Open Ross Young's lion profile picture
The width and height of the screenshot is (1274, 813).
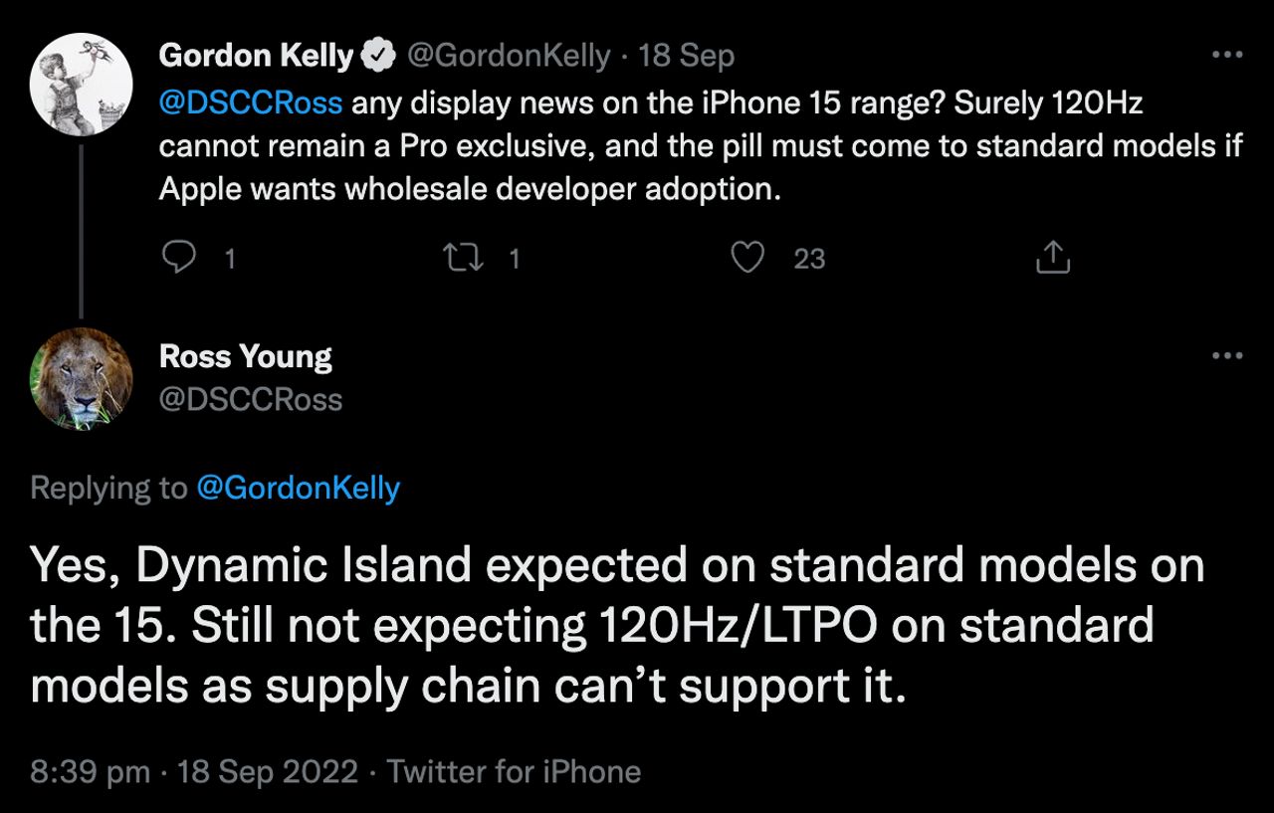[x=81, y=378]
